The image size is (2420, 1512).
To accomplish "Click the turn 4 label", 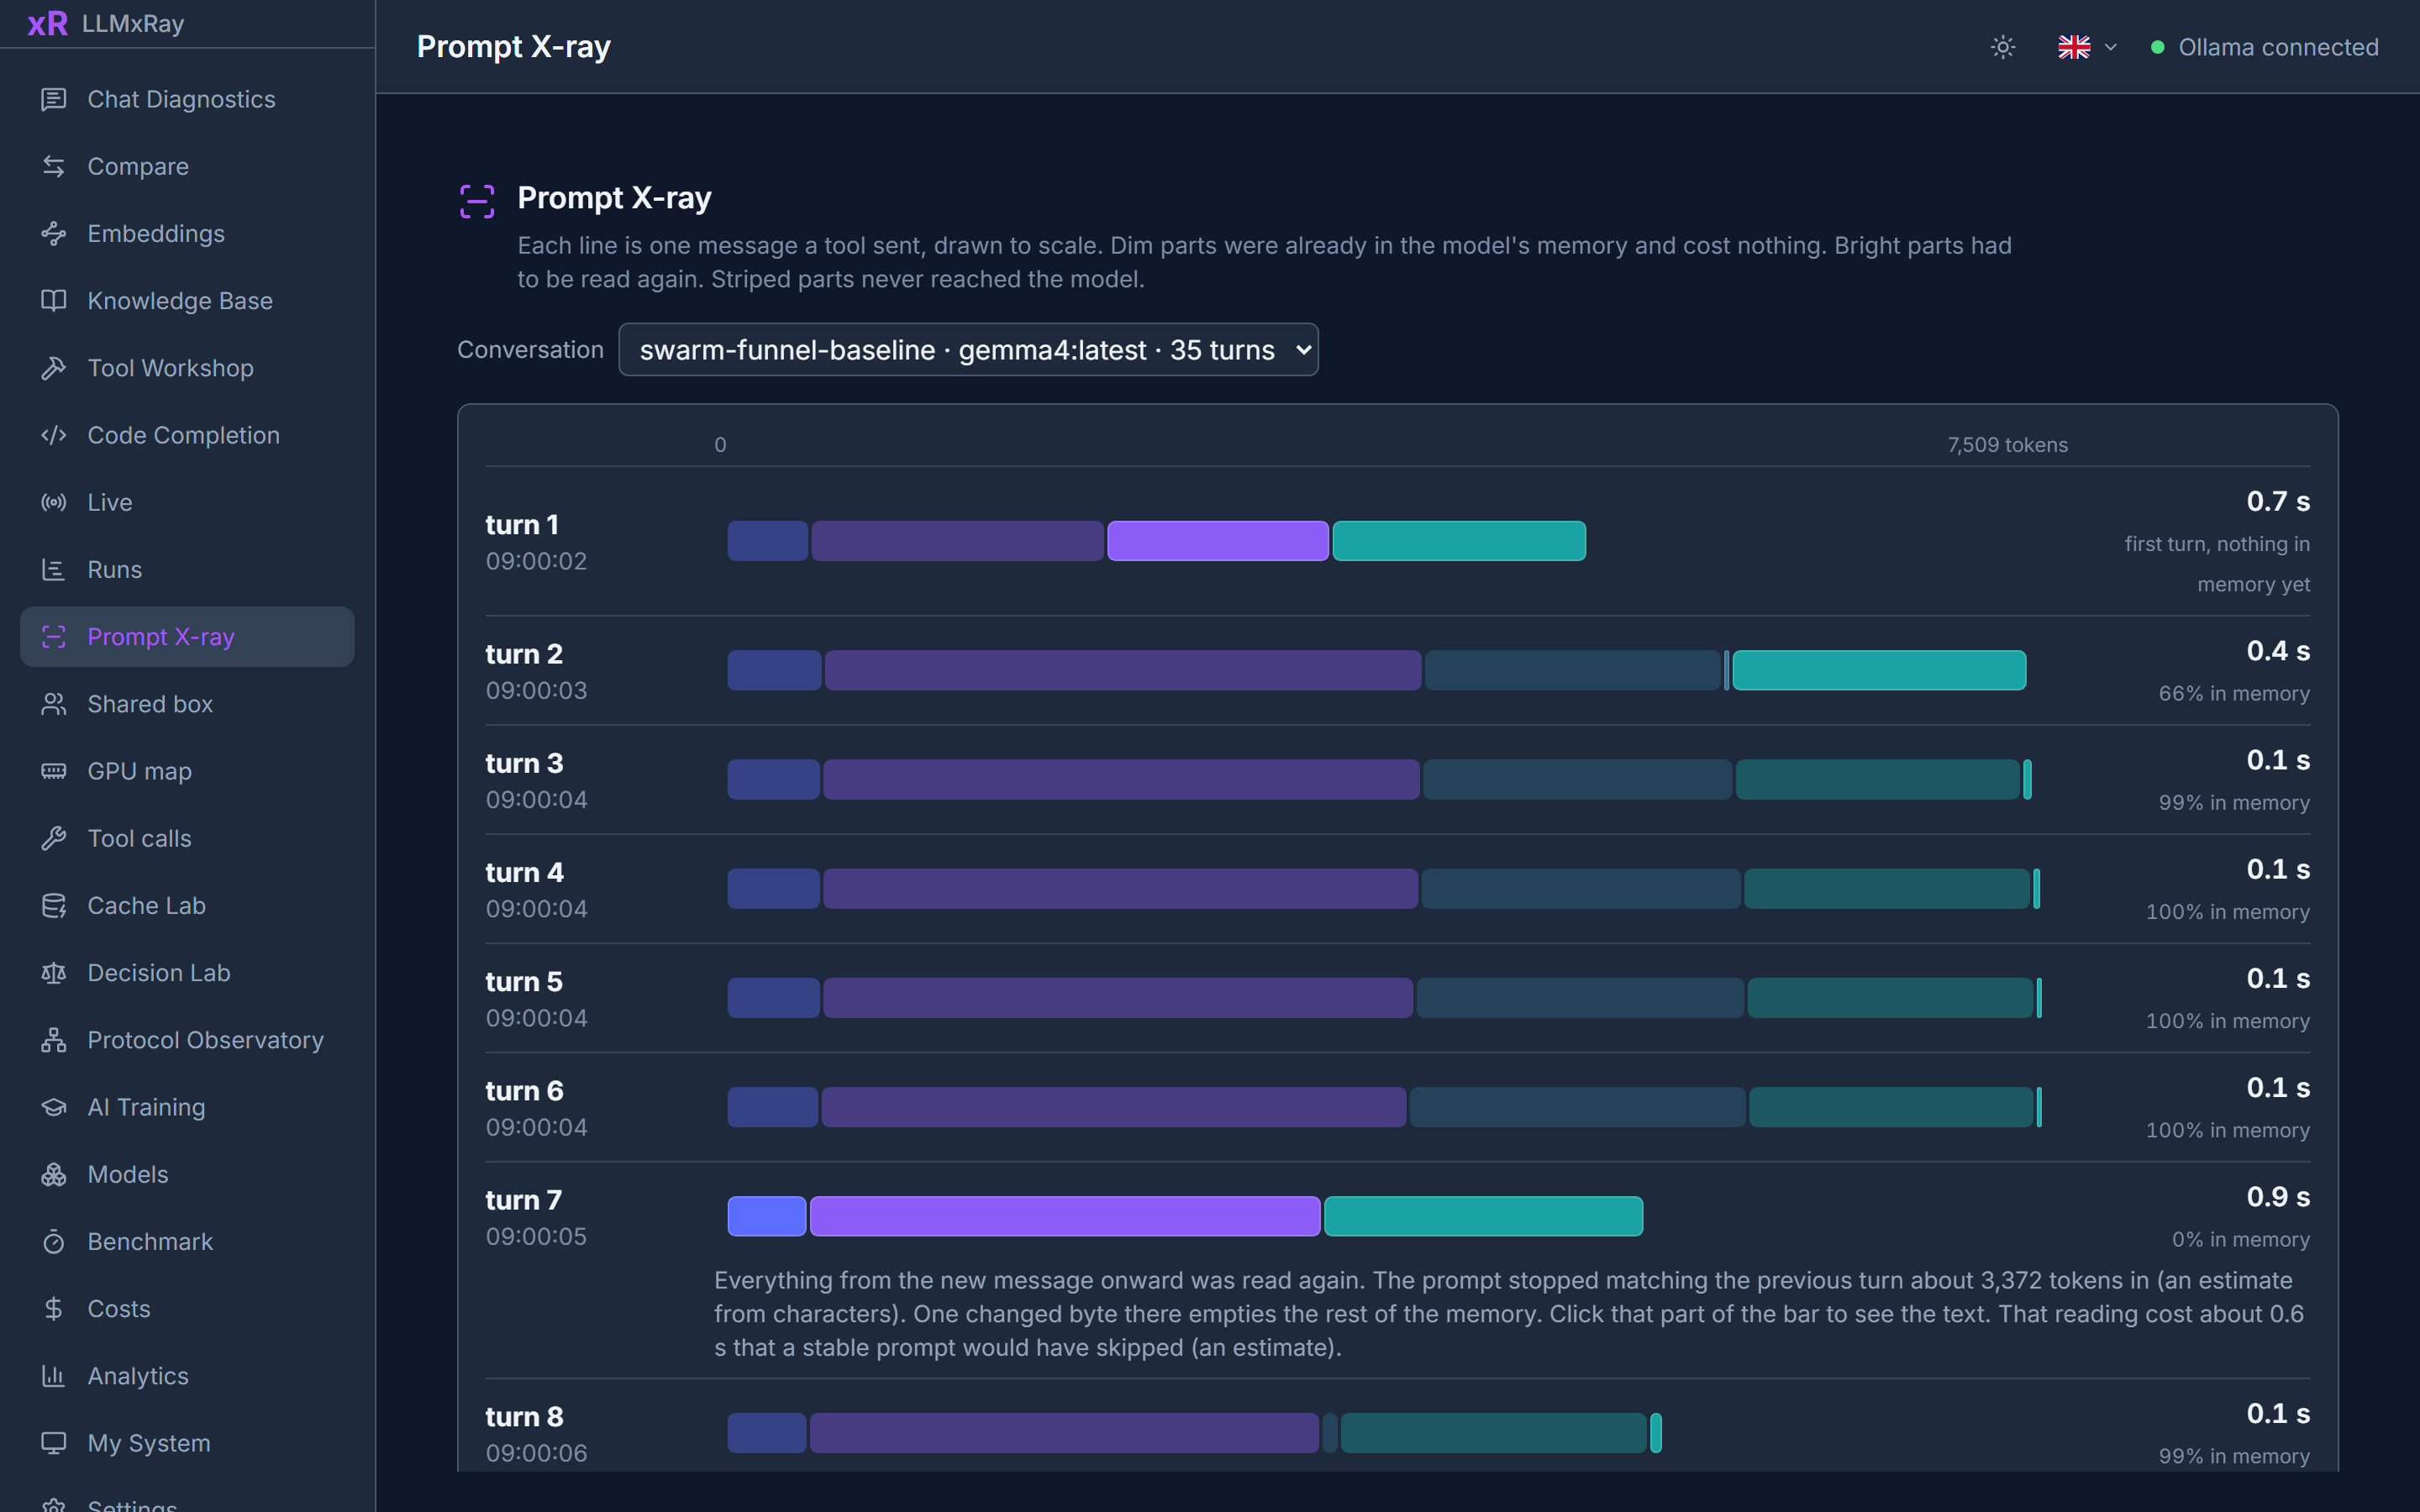I will click(524, 872).
